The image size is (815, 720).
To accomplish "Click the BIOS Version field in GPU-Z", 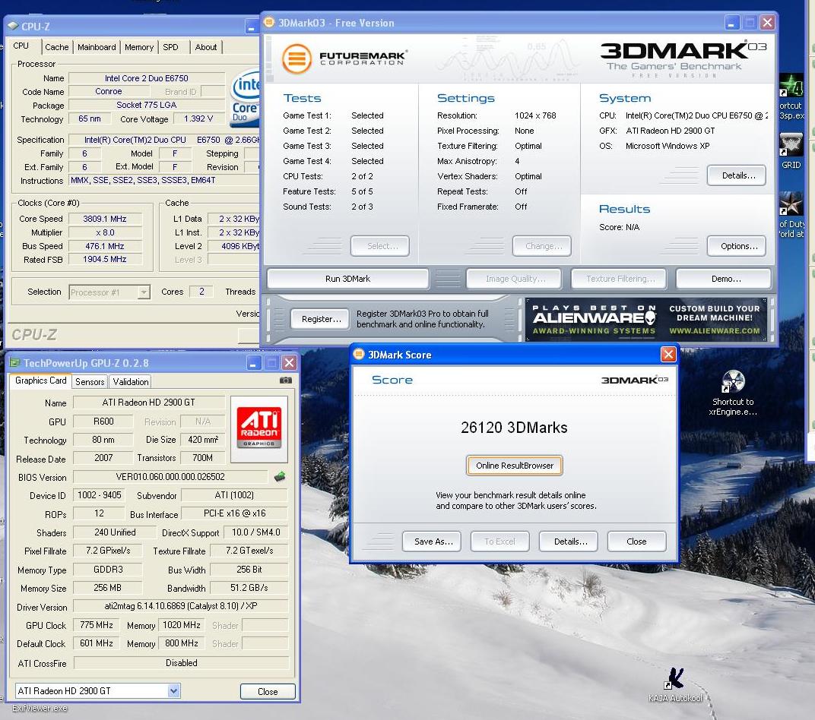I will (x=170, y=476).
